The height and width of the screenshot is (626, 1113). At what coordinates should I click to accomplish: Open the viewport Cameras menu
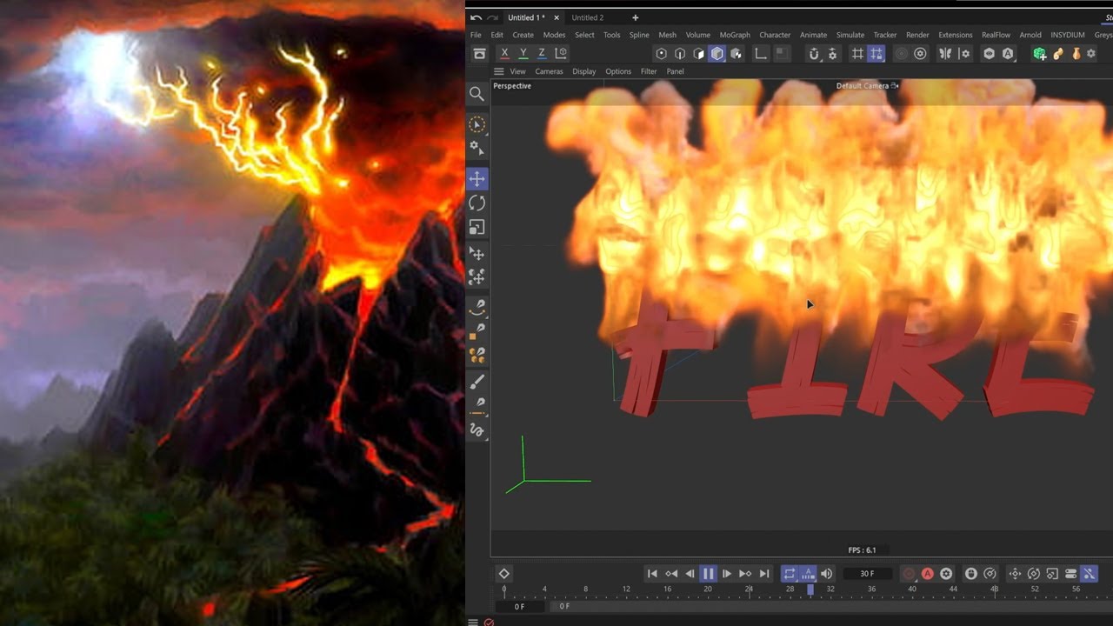(549, 71)
